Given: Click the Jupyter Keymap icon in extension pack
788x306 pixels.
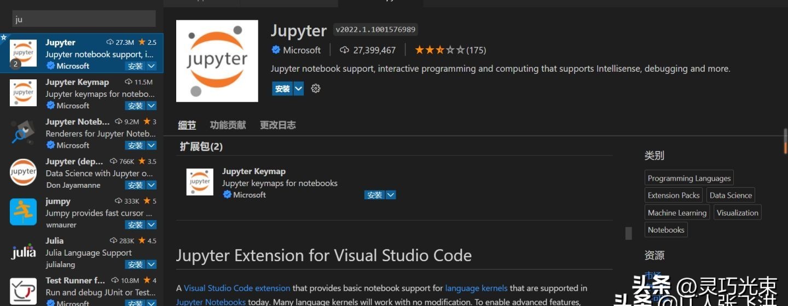Looking at the screenshot, I should pos(200,182).
